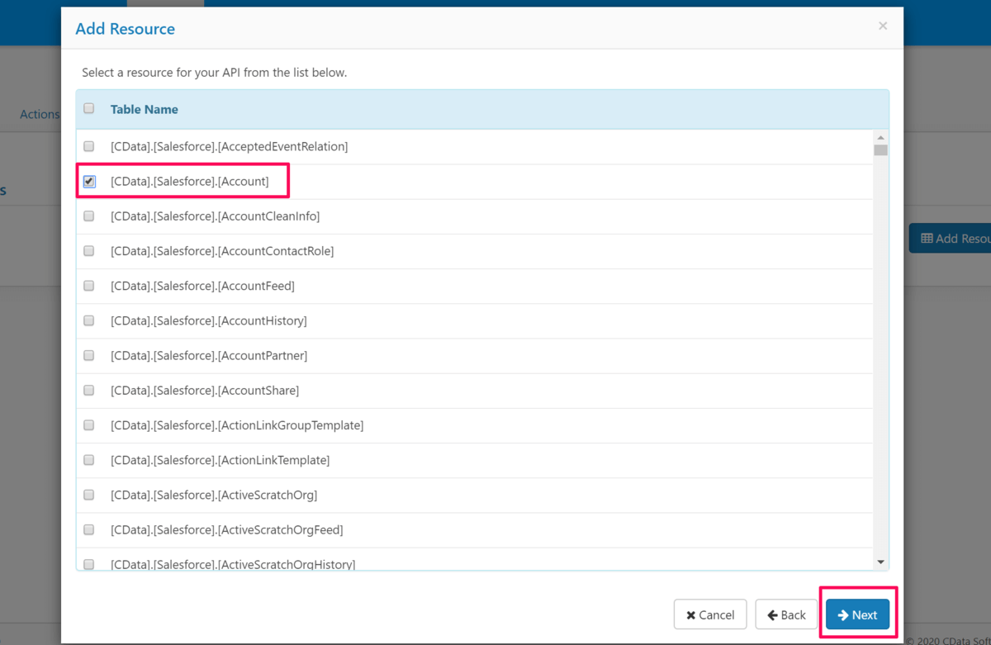Click the scrollbar down arrow in table list

(881, 562)
